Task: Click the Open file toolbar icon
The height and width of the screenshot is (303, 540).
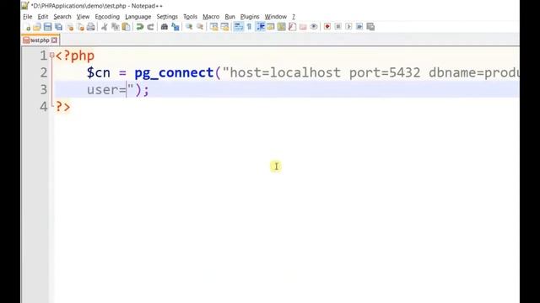Action: pos(37,27)
